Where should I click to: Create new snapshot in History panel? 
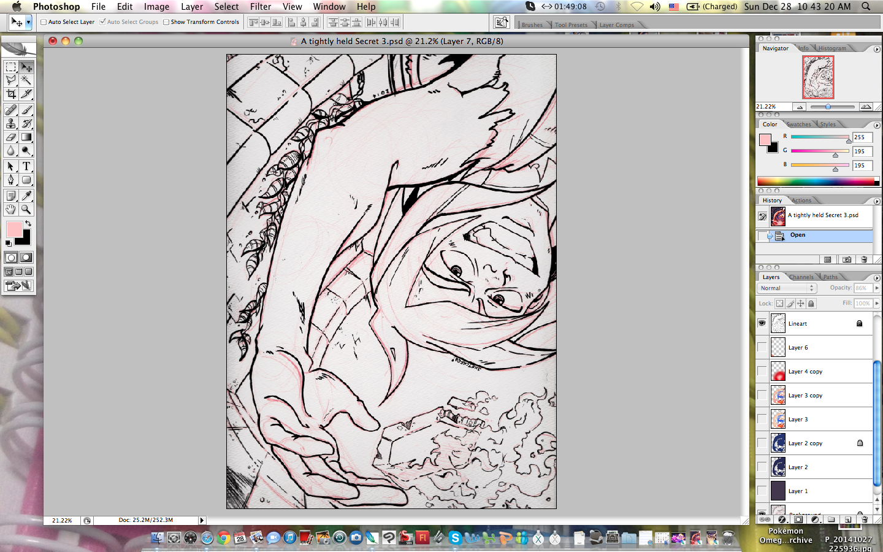(847, 259)
